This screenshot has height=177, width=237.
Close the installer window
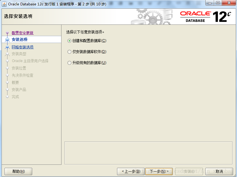pyautogui.click(x=229, y=3)
